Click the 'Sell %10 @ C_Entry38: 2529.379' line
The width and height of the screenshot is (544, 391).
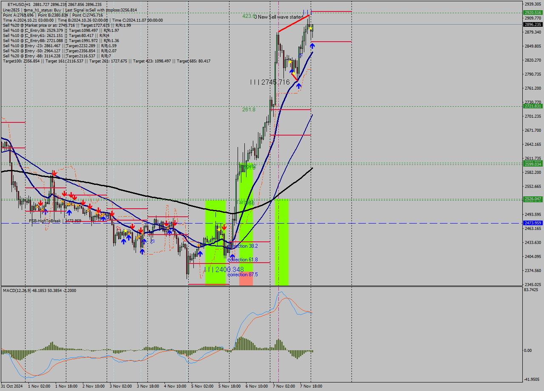[61, 30]
